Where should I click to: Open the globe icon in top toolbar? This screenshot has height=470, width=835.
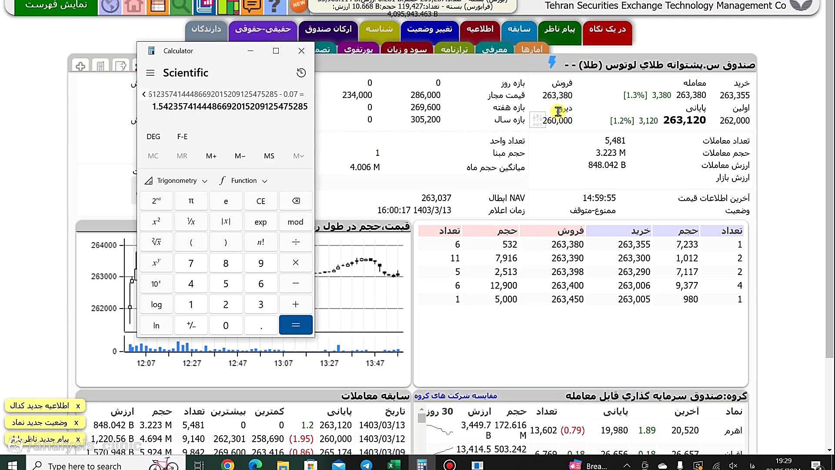[x=110, y=6]
